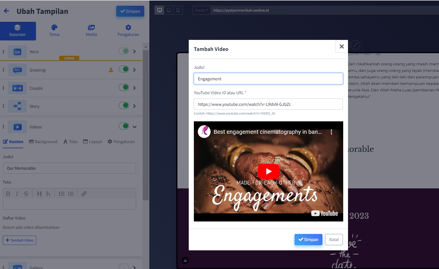
Task: Click the YouTube logo in video
Action: click(x=325, y=213)
